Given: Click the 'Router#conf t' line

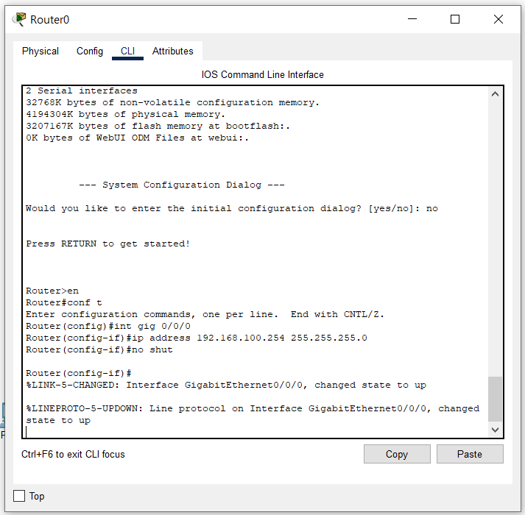Looking at the screenshot, I should click(x=64, y=302).
